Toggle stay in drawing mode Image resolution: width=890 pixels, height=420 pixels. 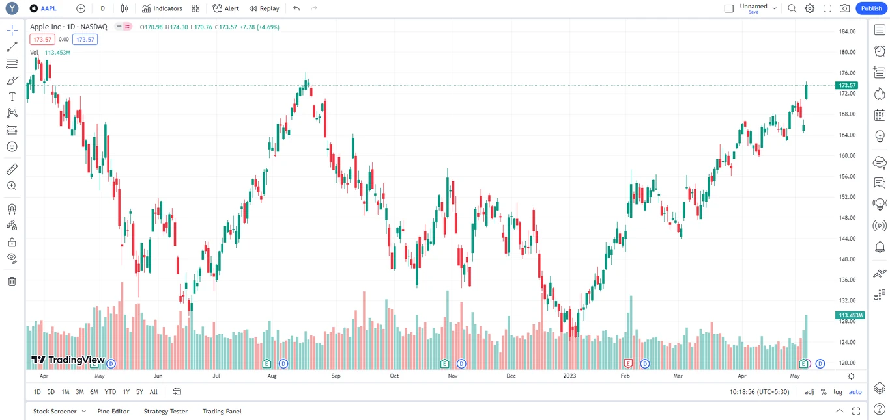pos(12,226)
